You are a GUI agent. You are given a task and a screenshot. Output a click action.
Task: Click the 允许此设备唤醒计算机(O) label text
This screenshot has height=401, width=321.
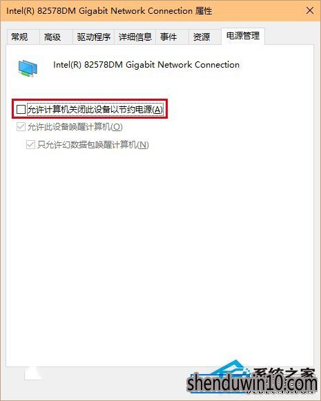(x=75, y=127)
